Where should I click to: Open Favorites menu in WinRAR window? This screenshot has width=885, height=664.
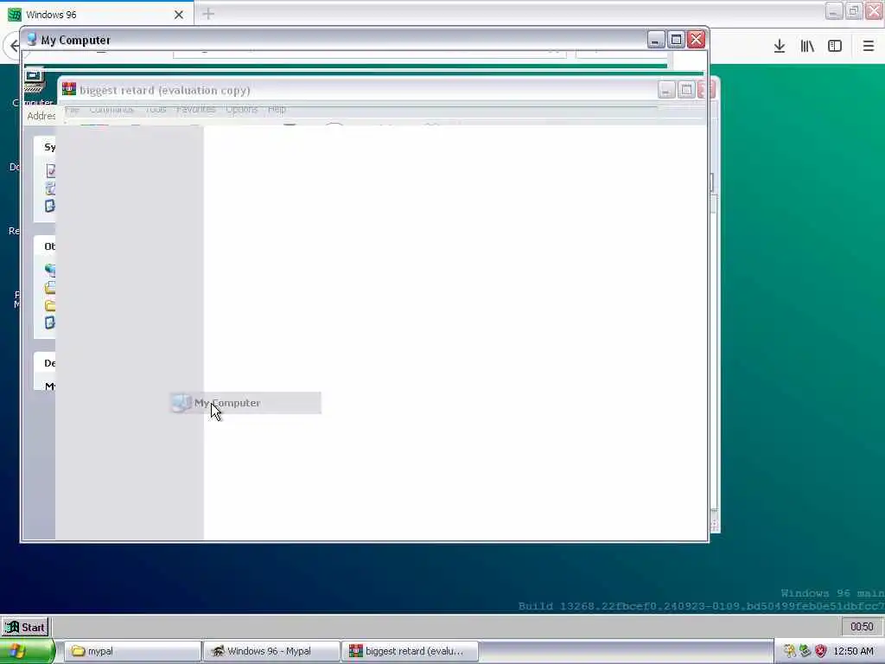click(196, 109)
